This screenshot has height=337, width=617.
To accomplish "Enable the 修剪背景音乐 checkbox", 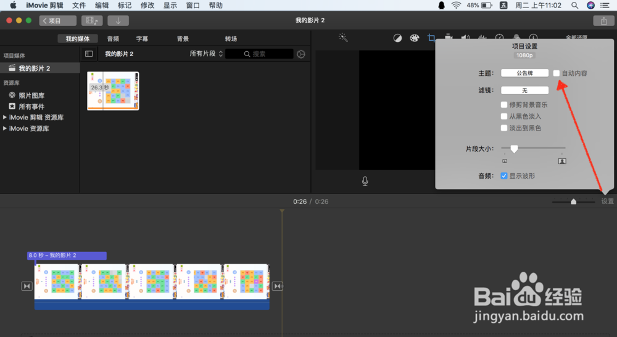I will pos(504,105).
